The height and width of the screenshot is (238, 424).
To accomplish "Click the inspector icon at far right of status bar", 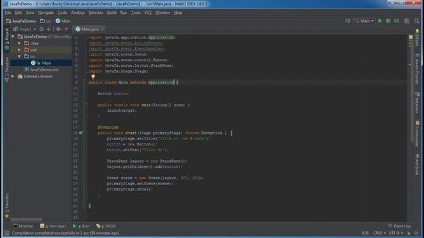I will (x=417, y=233).
